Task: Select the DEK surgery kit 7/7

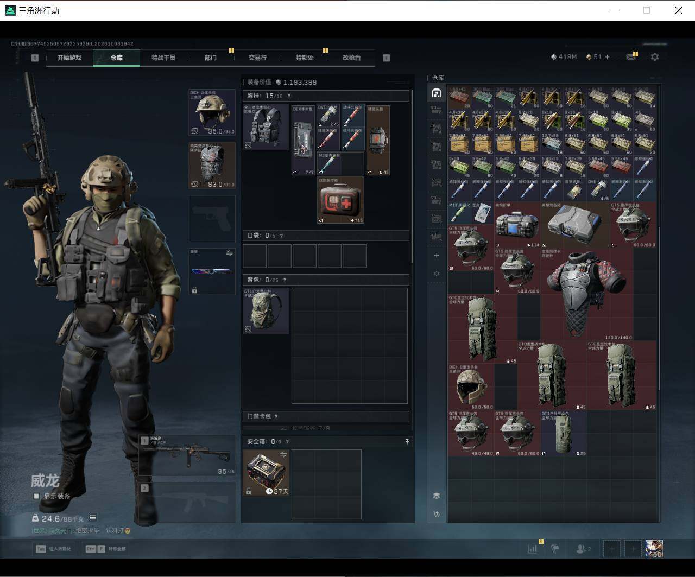Action: click(304, 140)
